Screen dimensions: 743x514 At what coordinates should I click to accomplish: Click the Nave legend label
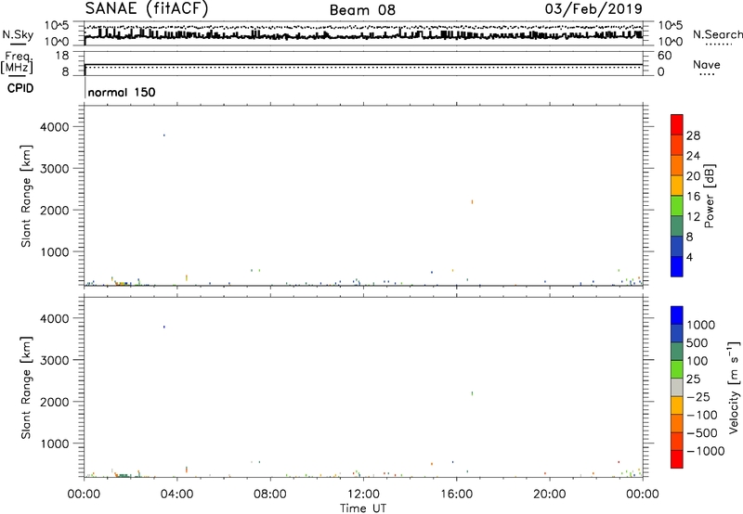coord(707,65)
